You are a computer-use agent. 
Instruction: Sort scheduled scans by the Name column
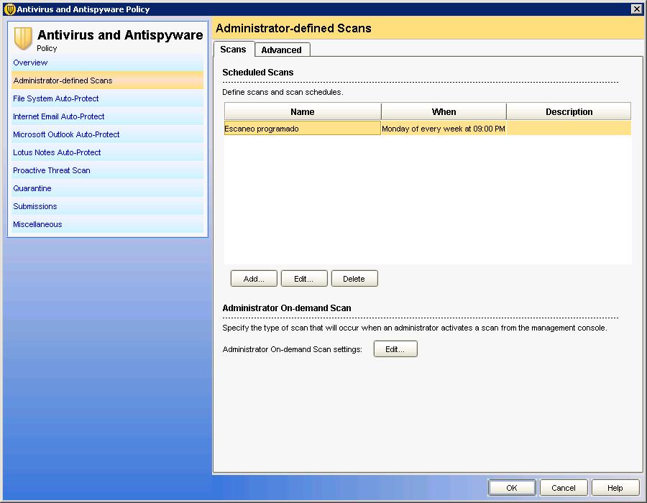pos(302,111)
